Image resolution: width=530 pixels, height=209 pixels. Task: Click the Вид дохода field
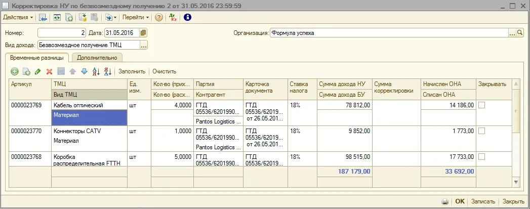click(89, 45)
